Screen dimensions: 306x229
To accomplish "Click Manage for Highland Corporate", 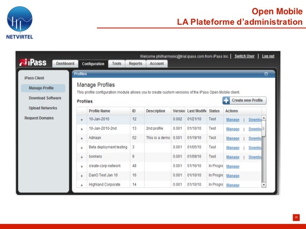I will coord(233,185).
